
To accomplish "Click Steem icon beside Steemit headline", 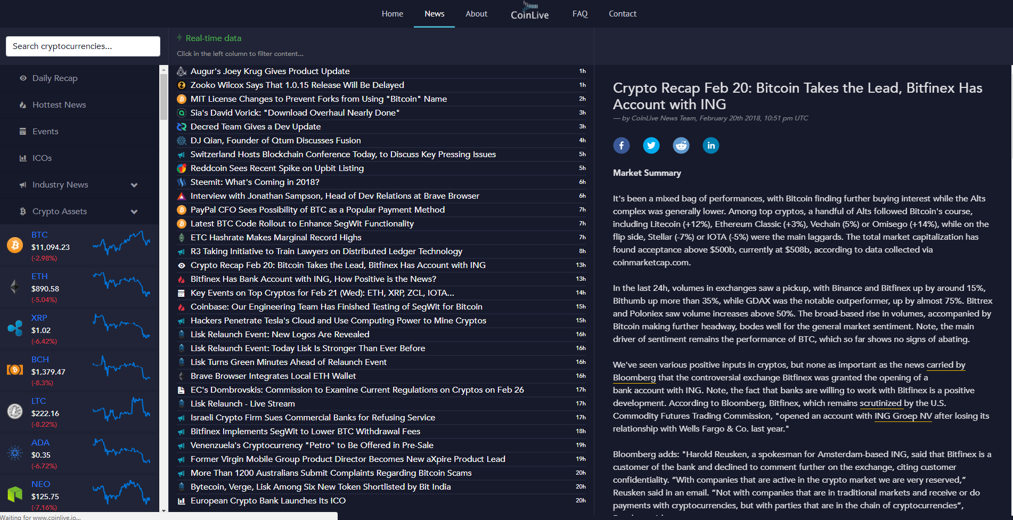I will [182, 182].
